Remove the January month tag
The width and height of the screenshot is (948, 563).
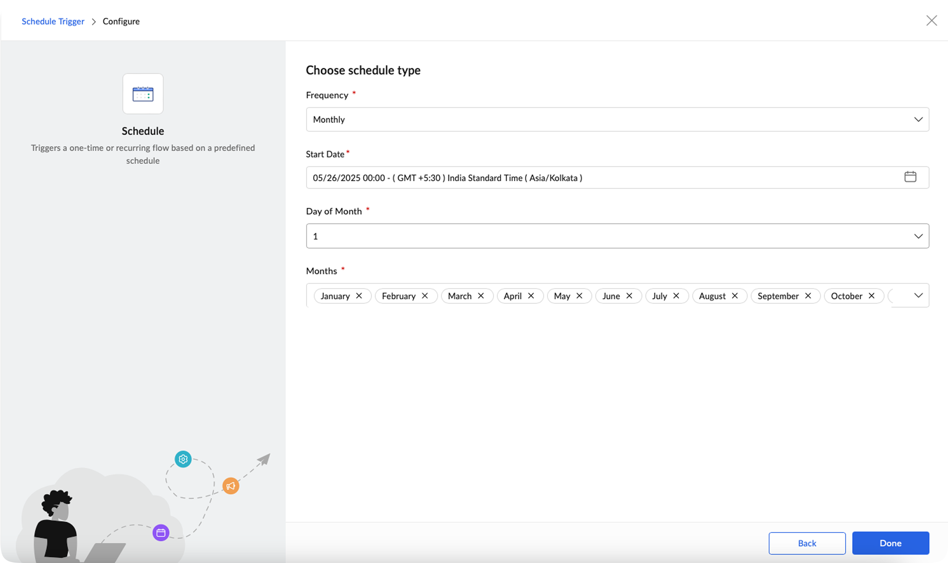[359, 296]
